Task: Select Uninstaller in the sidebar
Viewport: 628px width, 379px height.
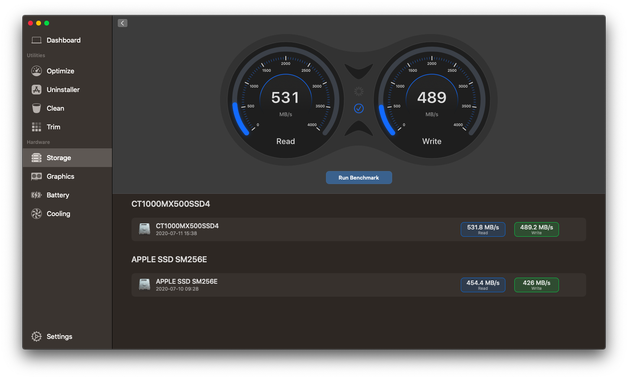Action: [67, 90]
